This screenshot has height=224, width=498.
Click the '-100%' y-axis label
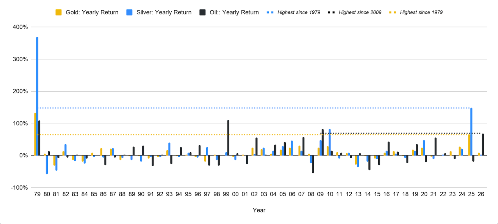point(19,188)
